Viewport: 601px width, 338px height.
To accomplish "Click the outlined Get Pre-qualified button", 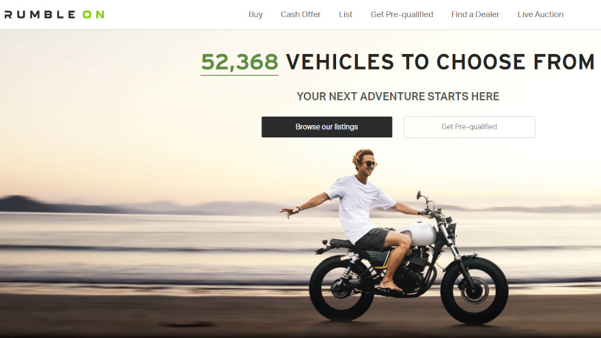I will tap(469, 127).
